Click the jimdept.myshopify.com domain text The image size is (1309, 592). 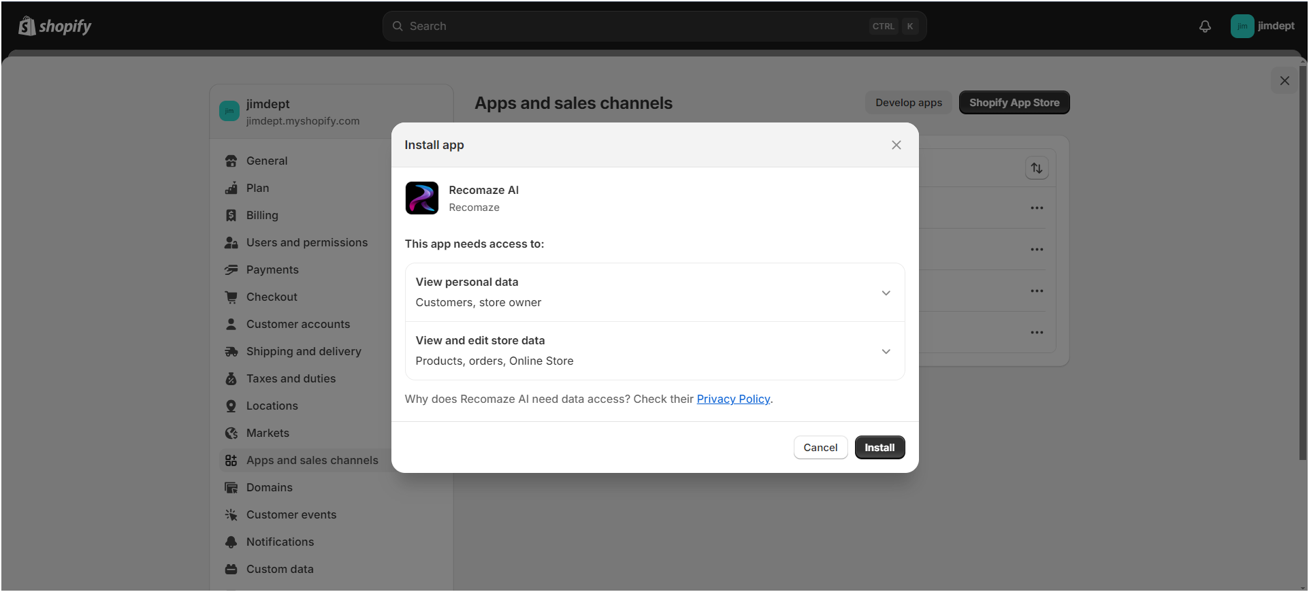coord(303,120)
